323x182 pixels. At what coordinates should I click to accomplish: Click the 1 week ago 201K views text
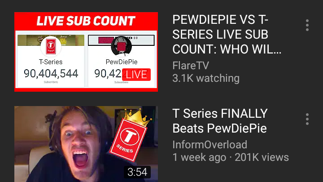coord(231,157)
